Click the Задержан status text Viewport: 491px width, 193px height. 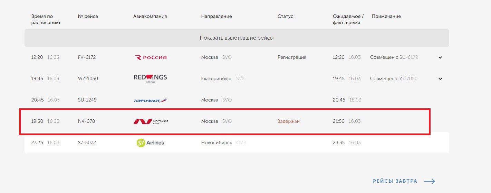click(288, 121)
